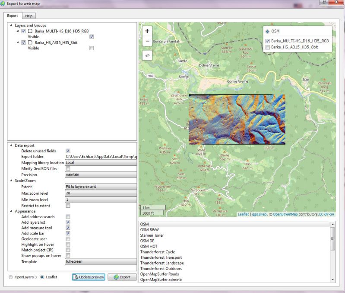Collapse Scale/Zoom section
This screenshot has height=293, width=345.
click(x=11, y=180)
